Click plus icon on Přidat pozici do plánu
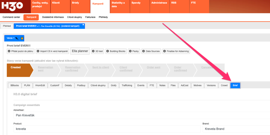This screenshot has width=270, height=135. tap(9, 51)
